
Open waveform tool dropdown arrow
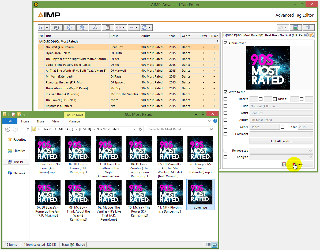pyautogui.click(x=124, y=28)
